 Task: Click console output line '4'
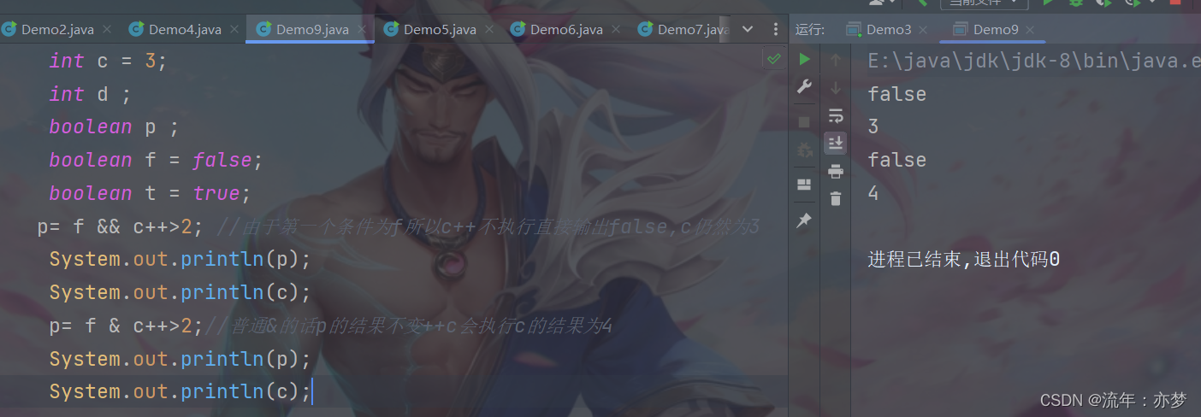coord(873,193)
